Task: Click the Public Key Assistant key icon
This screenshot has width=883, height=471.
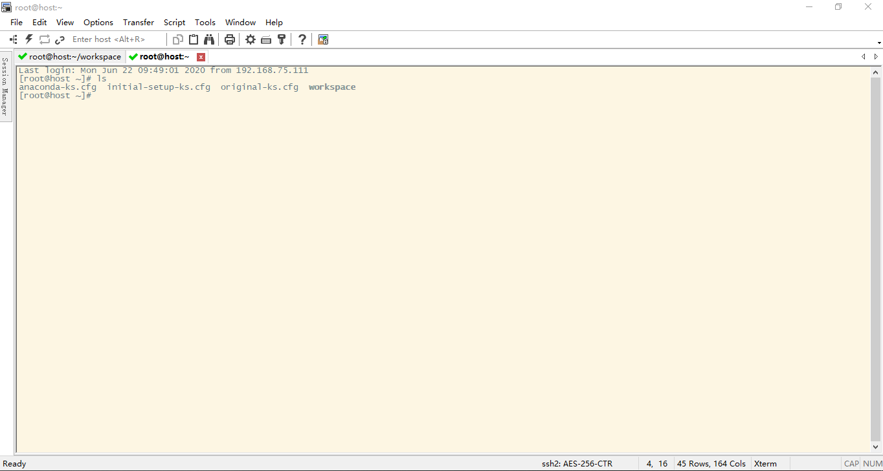Action: pyautogui.click(x=282, y=39)
